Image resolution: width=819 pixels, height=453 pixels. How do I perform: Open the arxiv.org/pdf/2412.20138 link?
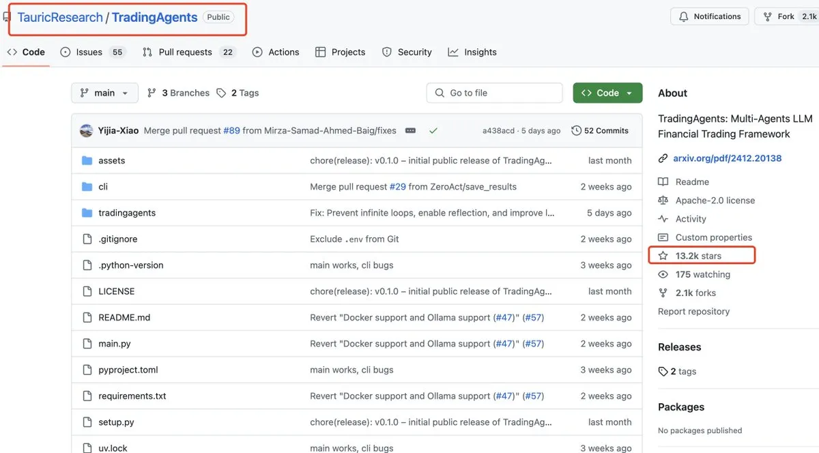pos(728,158)
